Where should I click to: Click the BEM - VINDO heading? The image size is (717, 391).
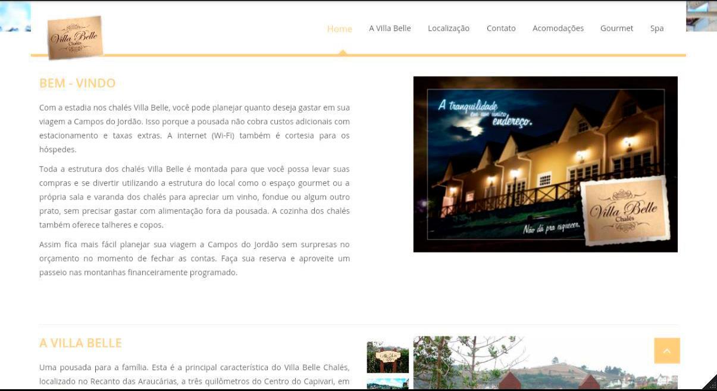[x=77, y=83]
